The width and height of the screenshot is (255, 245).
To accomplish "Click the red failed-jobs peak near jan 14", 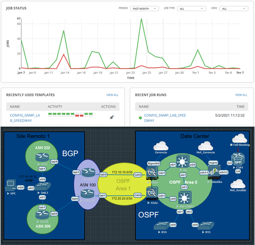I will tap(64, 54).
